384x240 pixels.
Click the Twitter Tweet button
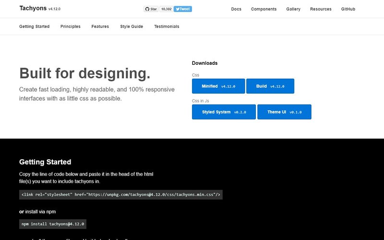(x=183, y=9)
